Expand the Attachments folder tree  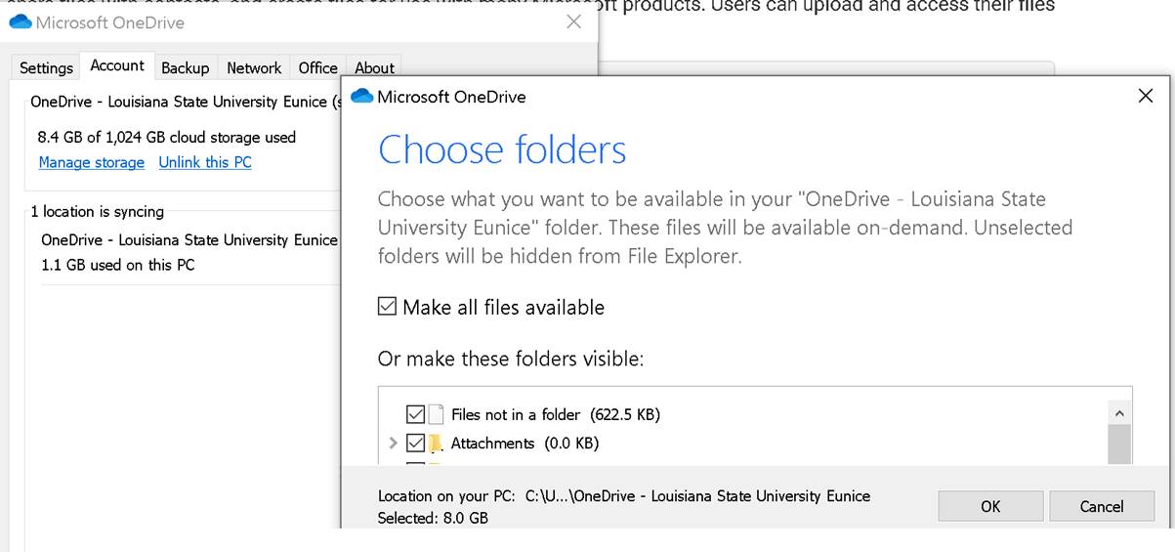point(393,443)
